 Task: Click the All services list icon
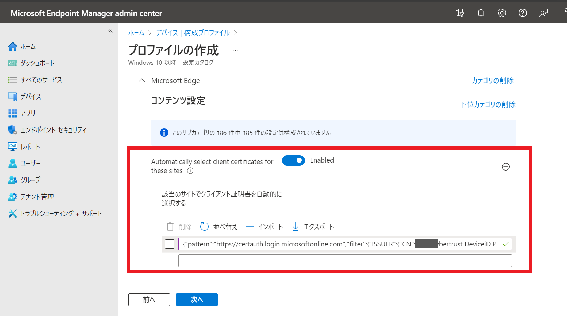tap(13, 80)
